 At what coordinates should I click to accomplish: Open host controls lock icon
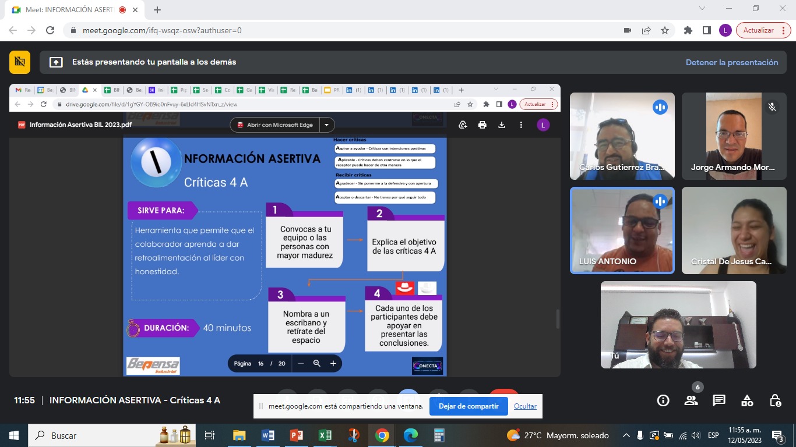[775, 400]
